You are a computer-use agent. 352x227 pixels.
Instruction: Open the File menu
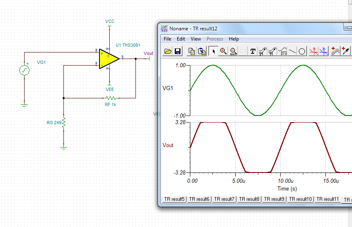click(x=167, y=39)
